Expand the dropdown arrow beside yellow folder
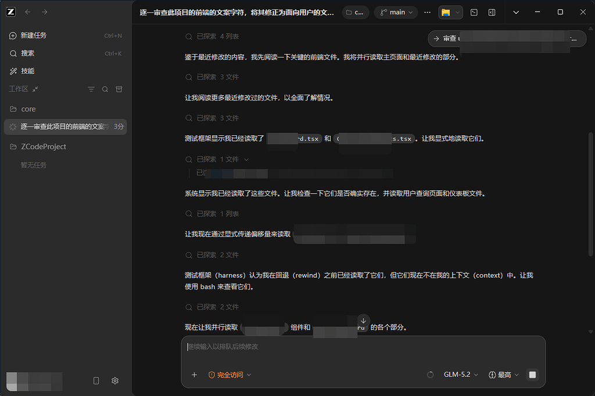 coord(458,13)
